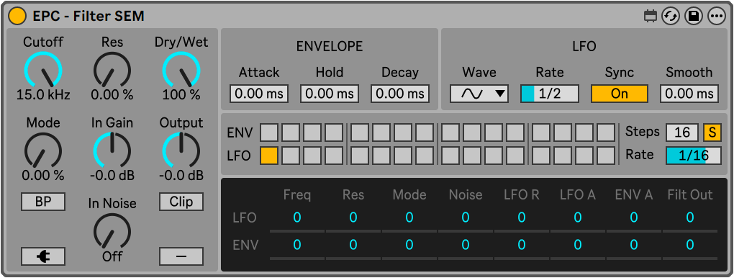Click the LFO Rate 1/2 field
The width and height of the screenshot is (734, 278).
pos(550,94)
